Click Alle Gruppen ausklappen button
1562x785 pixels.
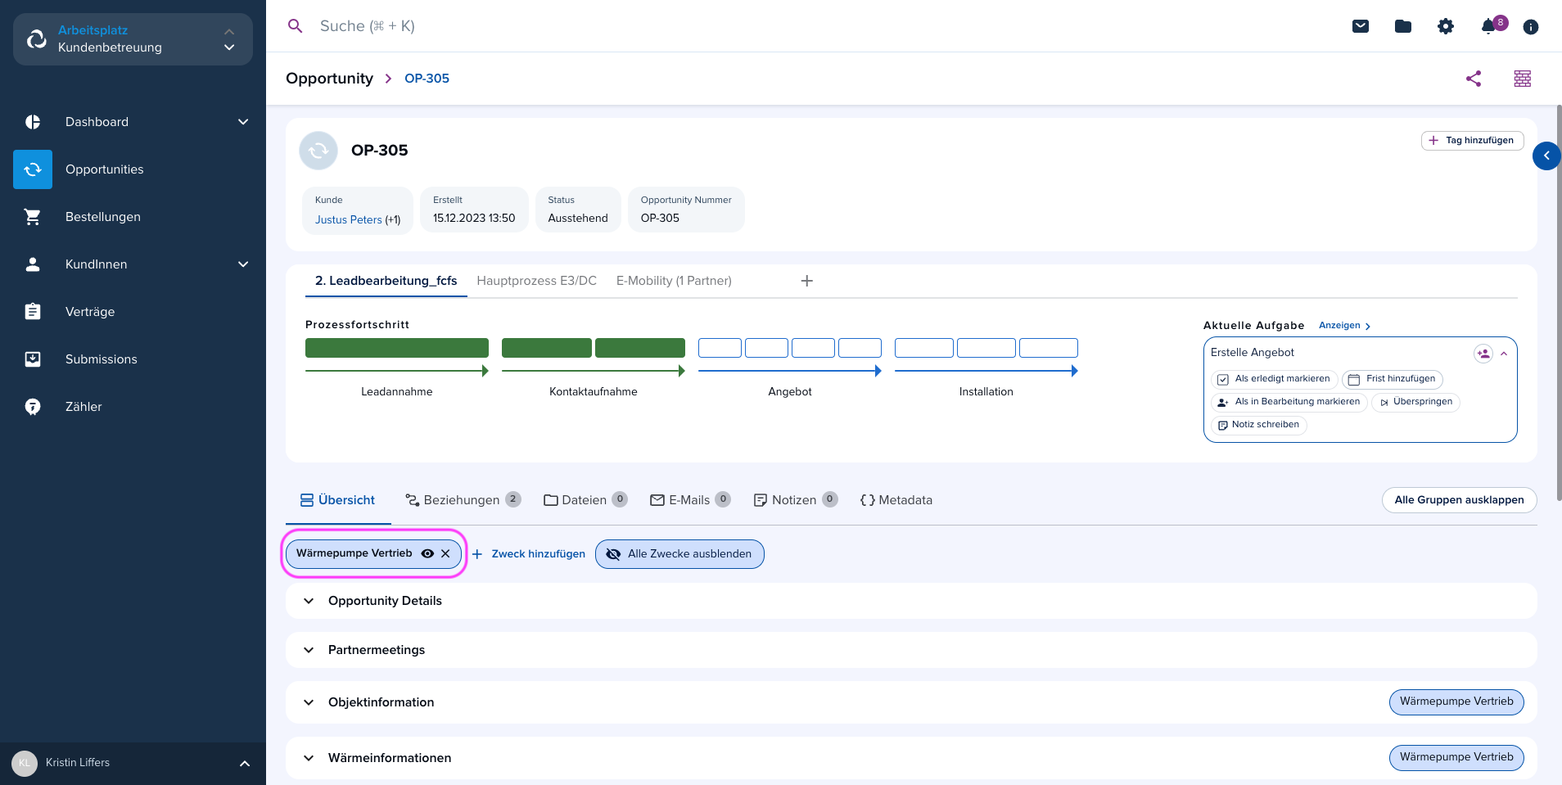(1460, 500)
